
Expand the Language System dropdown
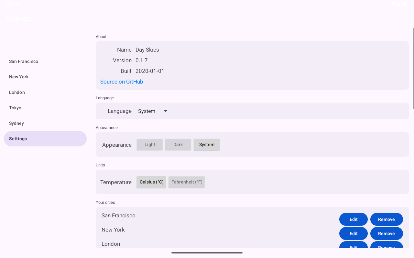point(153,111)
